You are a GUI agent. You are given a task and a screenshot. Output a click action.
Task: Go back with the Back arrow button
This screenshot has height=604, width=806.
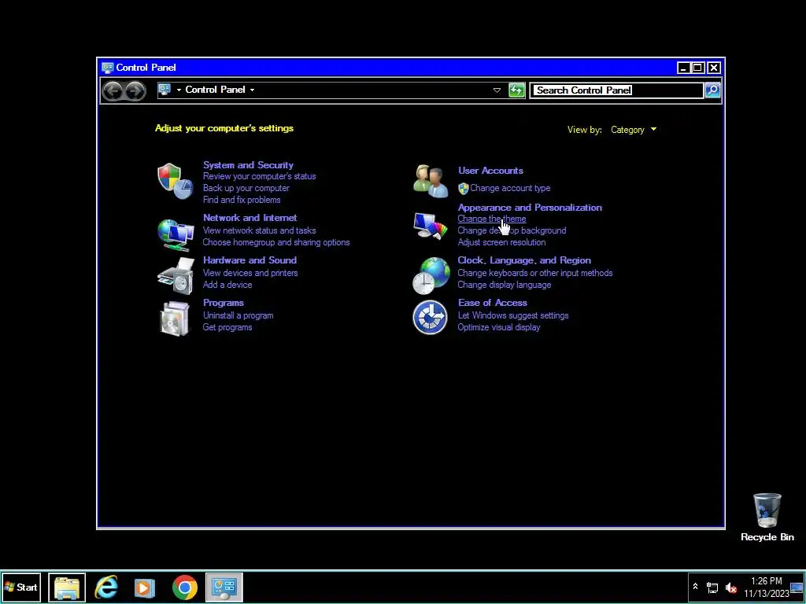tap(113, 91)
